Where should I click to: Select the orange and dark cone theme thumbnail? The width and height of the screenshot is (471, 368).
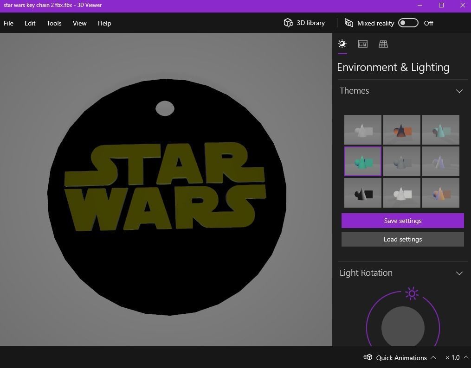pos(401,130)
